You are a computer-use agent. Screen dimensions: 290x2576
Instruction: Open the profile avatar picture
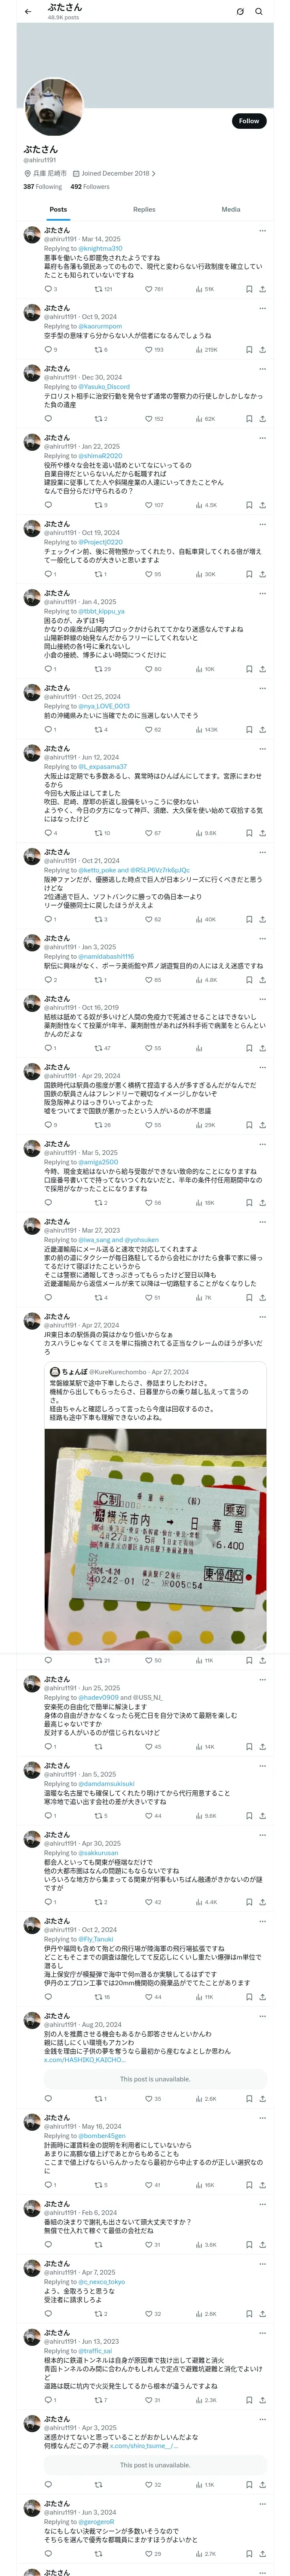tap(53, 107)
